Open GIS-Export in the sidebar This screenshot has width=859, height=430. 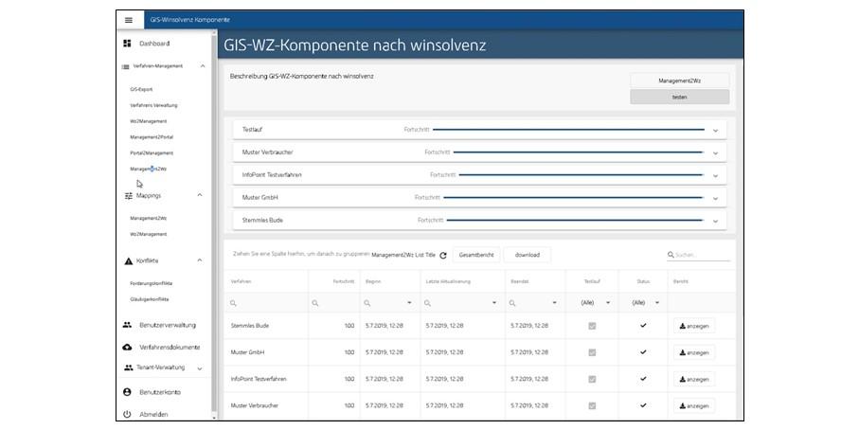141,89
